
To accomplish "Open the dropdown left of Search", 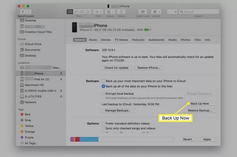I will click(172, 11).
